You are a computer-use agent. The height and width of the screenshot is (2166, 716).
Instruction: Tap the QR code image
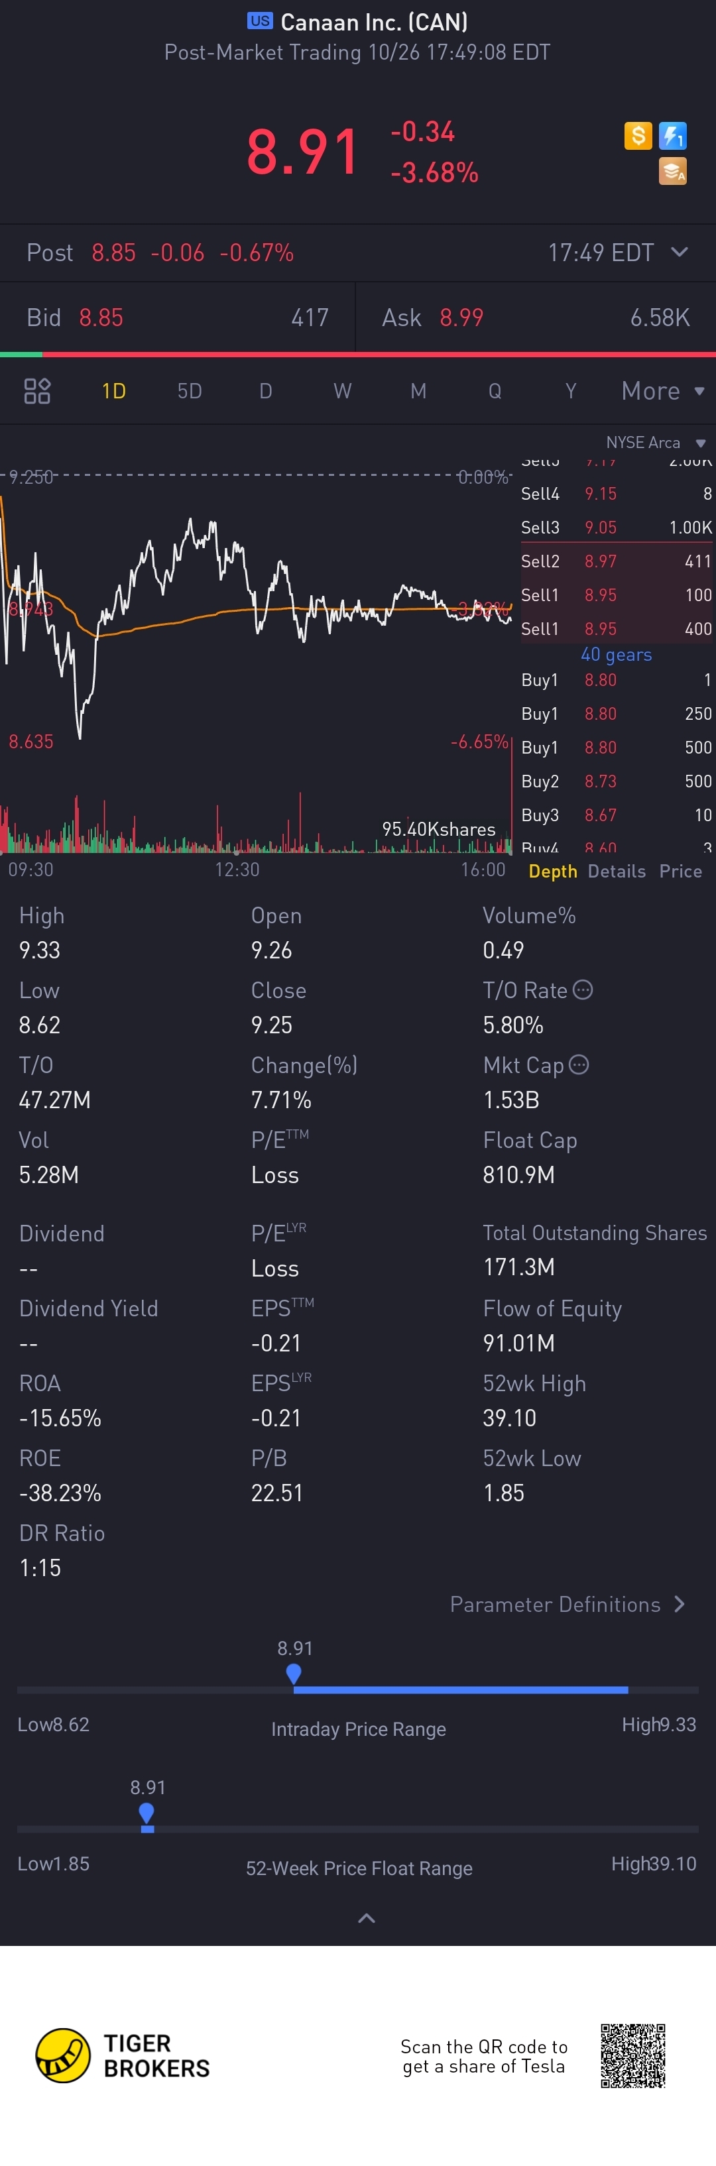pyautogui.click(x=632, y=2055)
